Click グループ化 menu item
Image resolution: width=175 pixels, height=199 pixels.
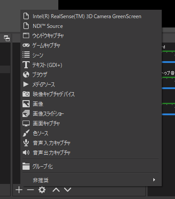91,166
